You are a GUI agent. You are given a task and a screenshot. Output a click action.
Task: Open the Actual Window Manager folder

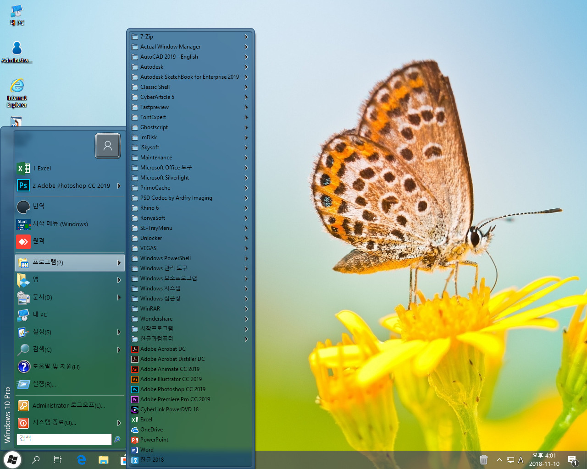pos(190,47)
